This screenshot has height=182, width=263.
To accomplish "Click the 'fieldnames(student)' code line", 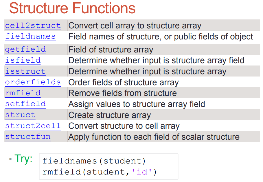I will click(x=94, y=161).
